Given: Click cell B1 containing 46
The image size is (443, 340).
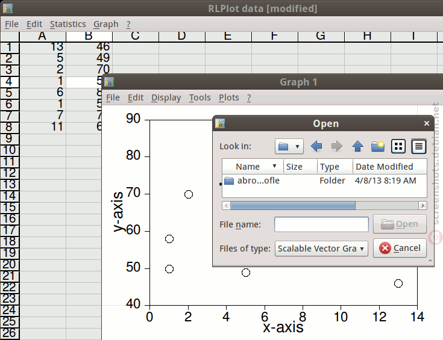Looking at the screenshot, I should click(x=89, y=47).
